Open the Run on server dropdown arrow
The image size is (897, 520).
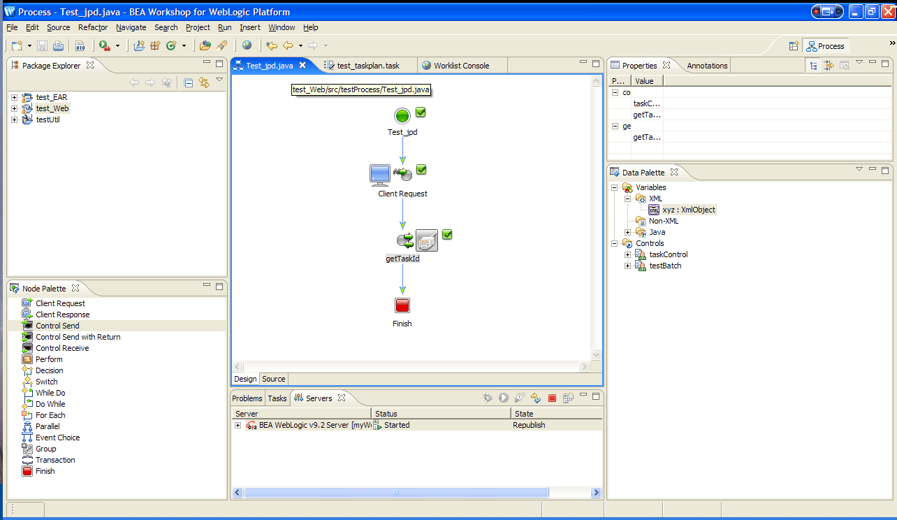pyautogui.click(x=117, y=46)
